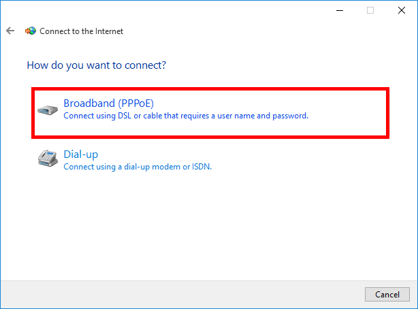Click the empty title bar area
Image resolution: width=418 pixels, height=309 pixels.
(170, 10)
